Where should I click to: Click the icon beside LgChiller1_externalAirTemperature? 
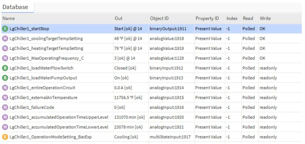click(5, 98)
